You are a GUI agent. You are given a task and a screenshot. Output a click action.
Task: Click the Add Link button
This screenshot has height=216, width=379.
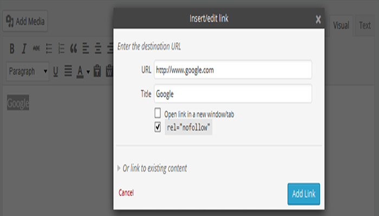click(304, 194)
